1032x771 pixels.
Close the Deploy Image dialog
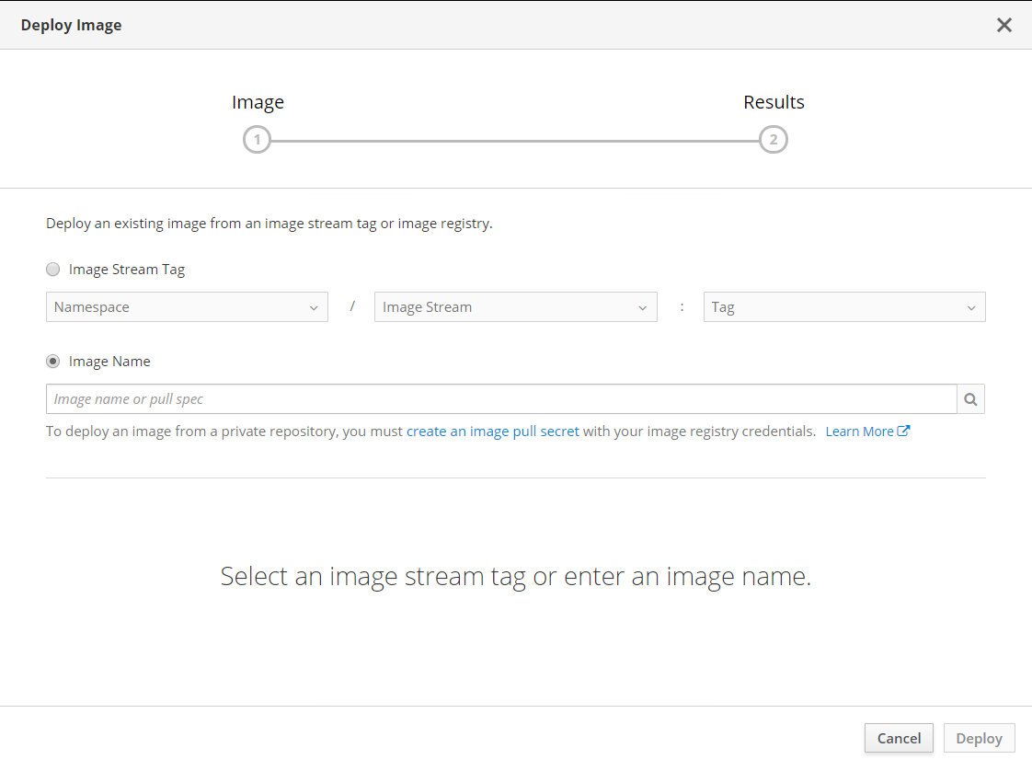point(1004,25)
